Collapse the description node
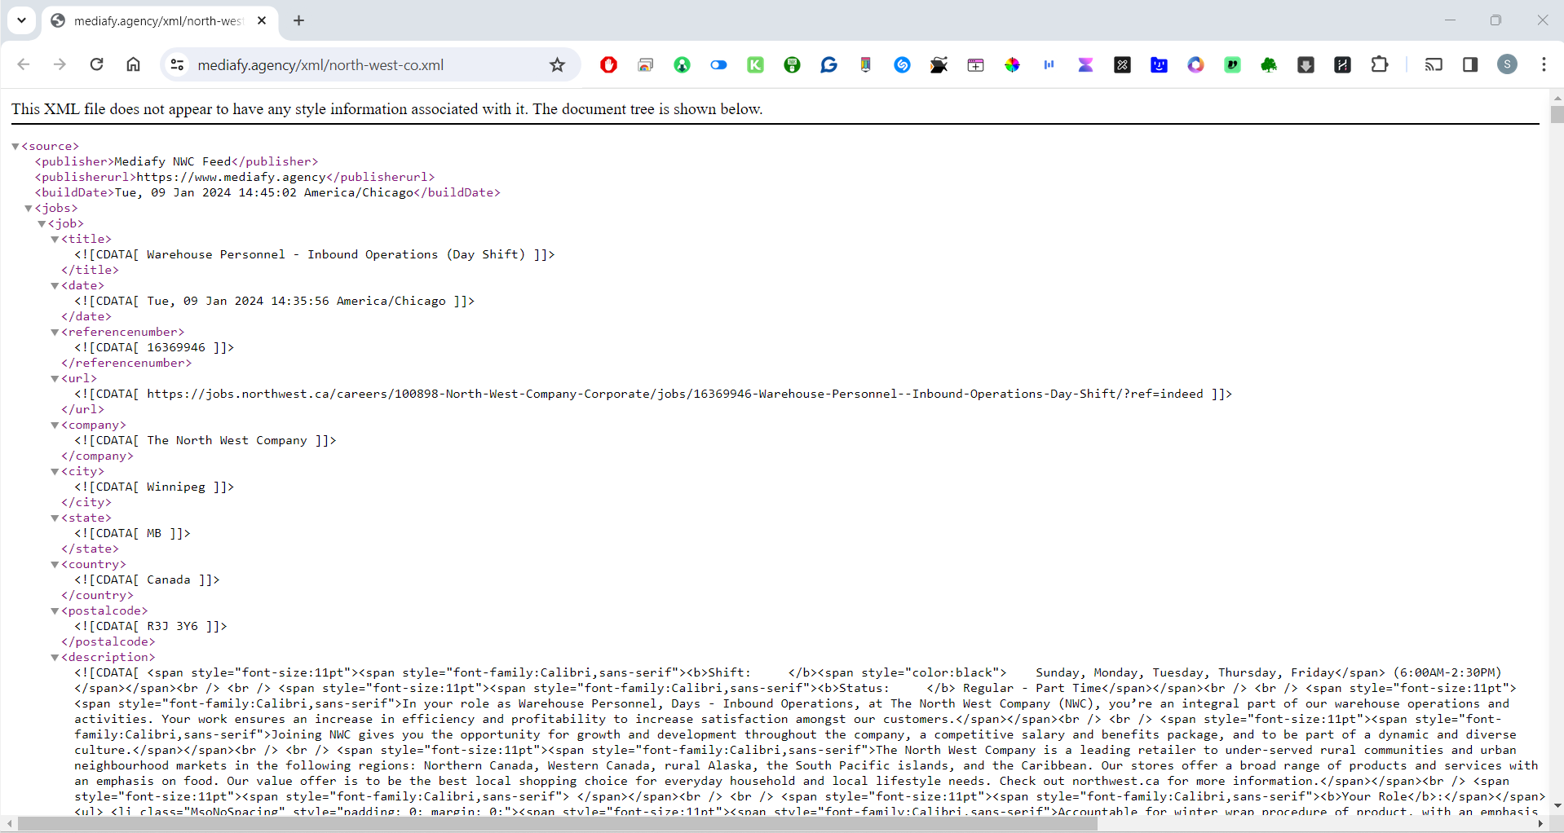 coord(55,658)
